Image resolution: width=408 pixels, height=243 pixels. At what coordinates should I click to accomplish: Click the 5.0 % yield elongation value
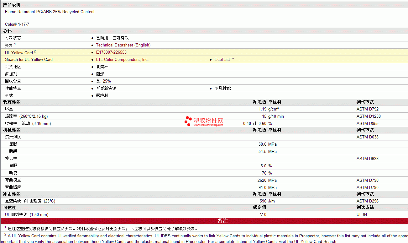click(x=266, y=166)
